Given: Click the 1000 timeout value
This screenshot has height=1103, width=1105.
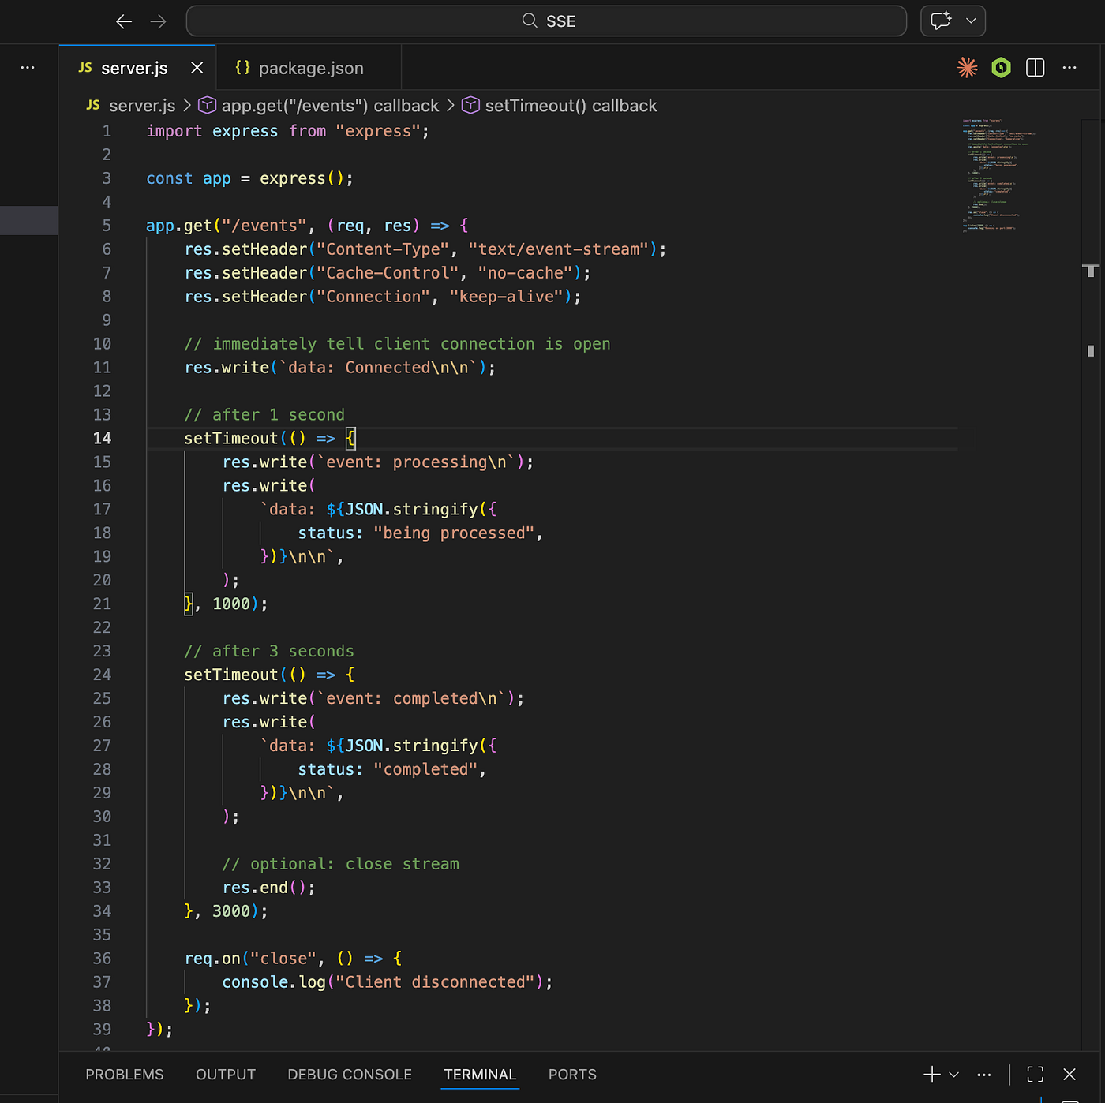Looking at the screenshot, I should coord(231,604).
